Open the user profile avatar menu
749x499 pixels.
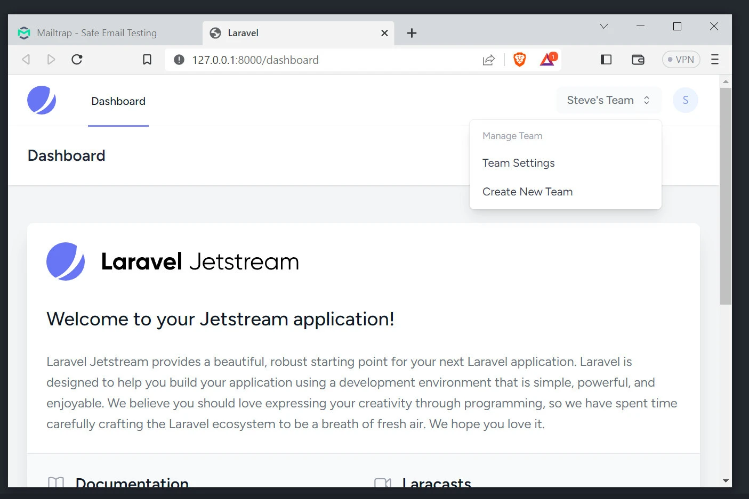tap(685, 101)
